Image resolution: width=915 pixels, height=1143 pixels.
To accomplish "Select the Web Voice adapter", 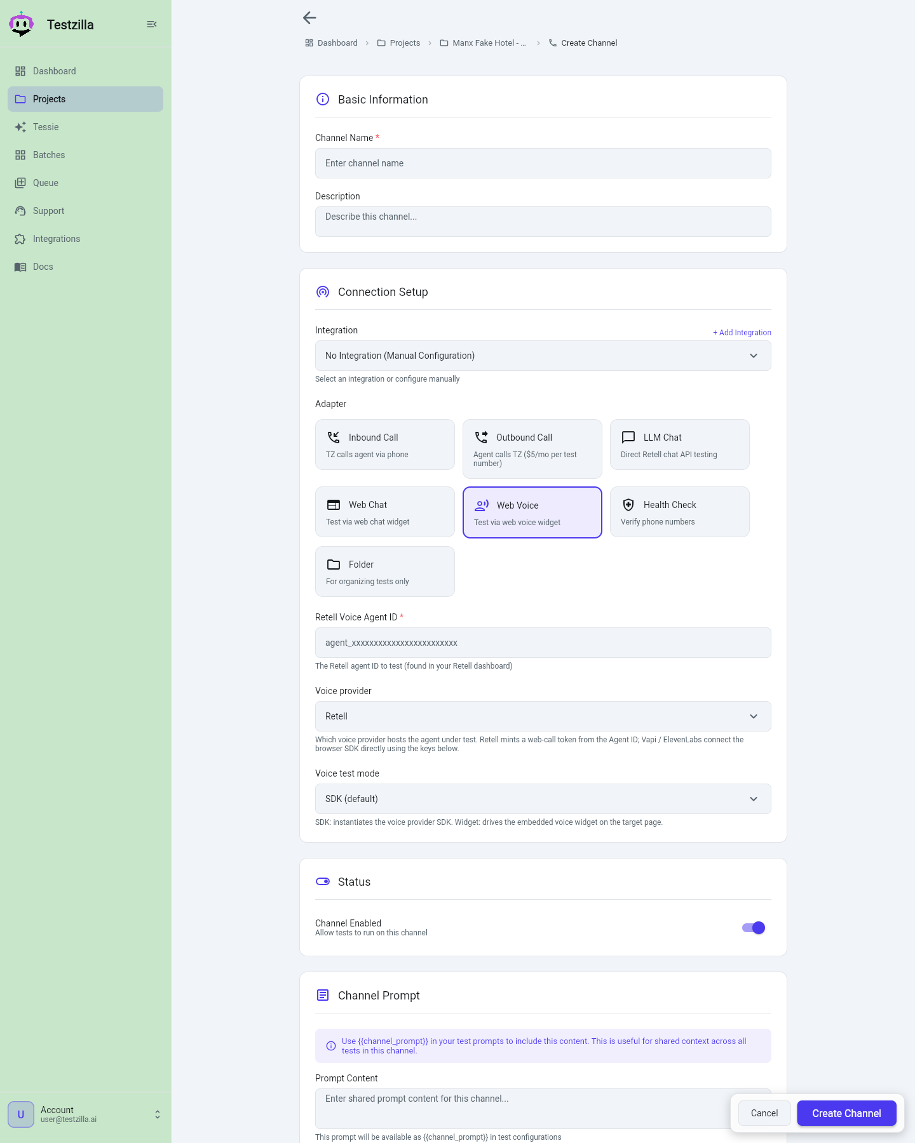I will click(x=532, y=512).
